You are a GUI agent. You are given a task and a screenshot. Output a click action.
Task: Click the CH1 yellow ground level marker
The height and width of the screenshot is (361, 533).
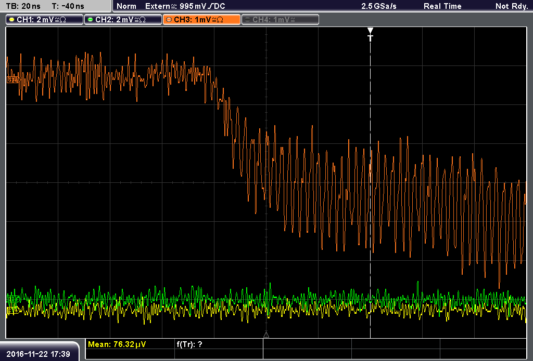click(13, 310)
